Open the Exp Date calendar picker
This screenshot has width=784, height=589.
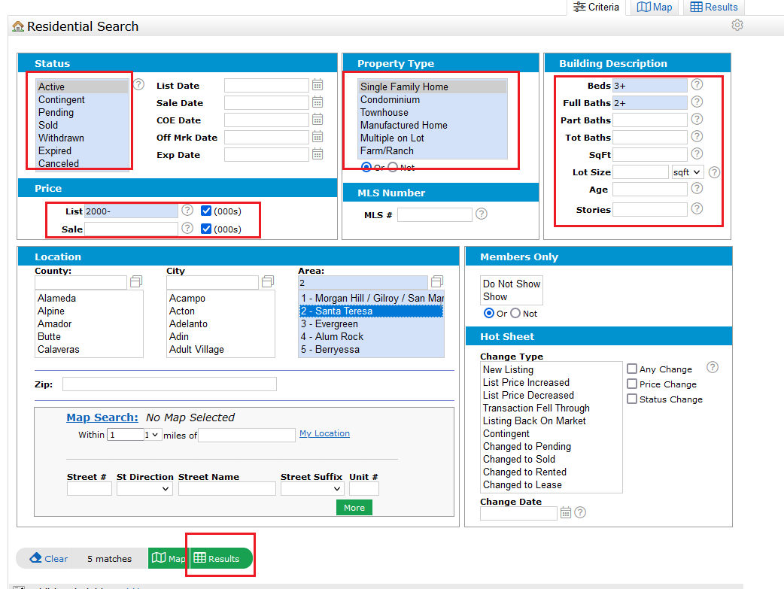318,154
